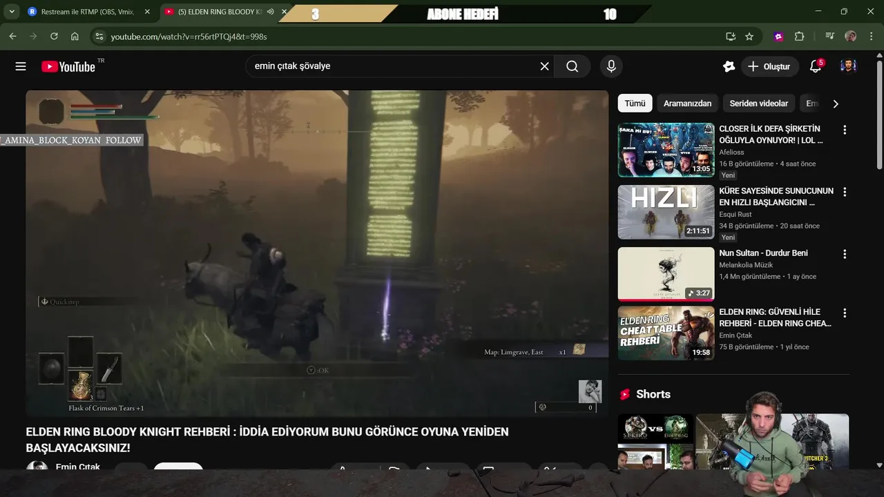Open the Chrome three-dot menu
Screen dimensions: 884x497
point(871,36)
